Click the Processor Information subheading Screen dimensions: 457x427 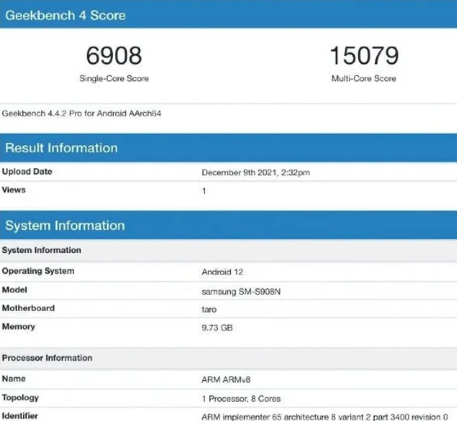click(228, 358)
